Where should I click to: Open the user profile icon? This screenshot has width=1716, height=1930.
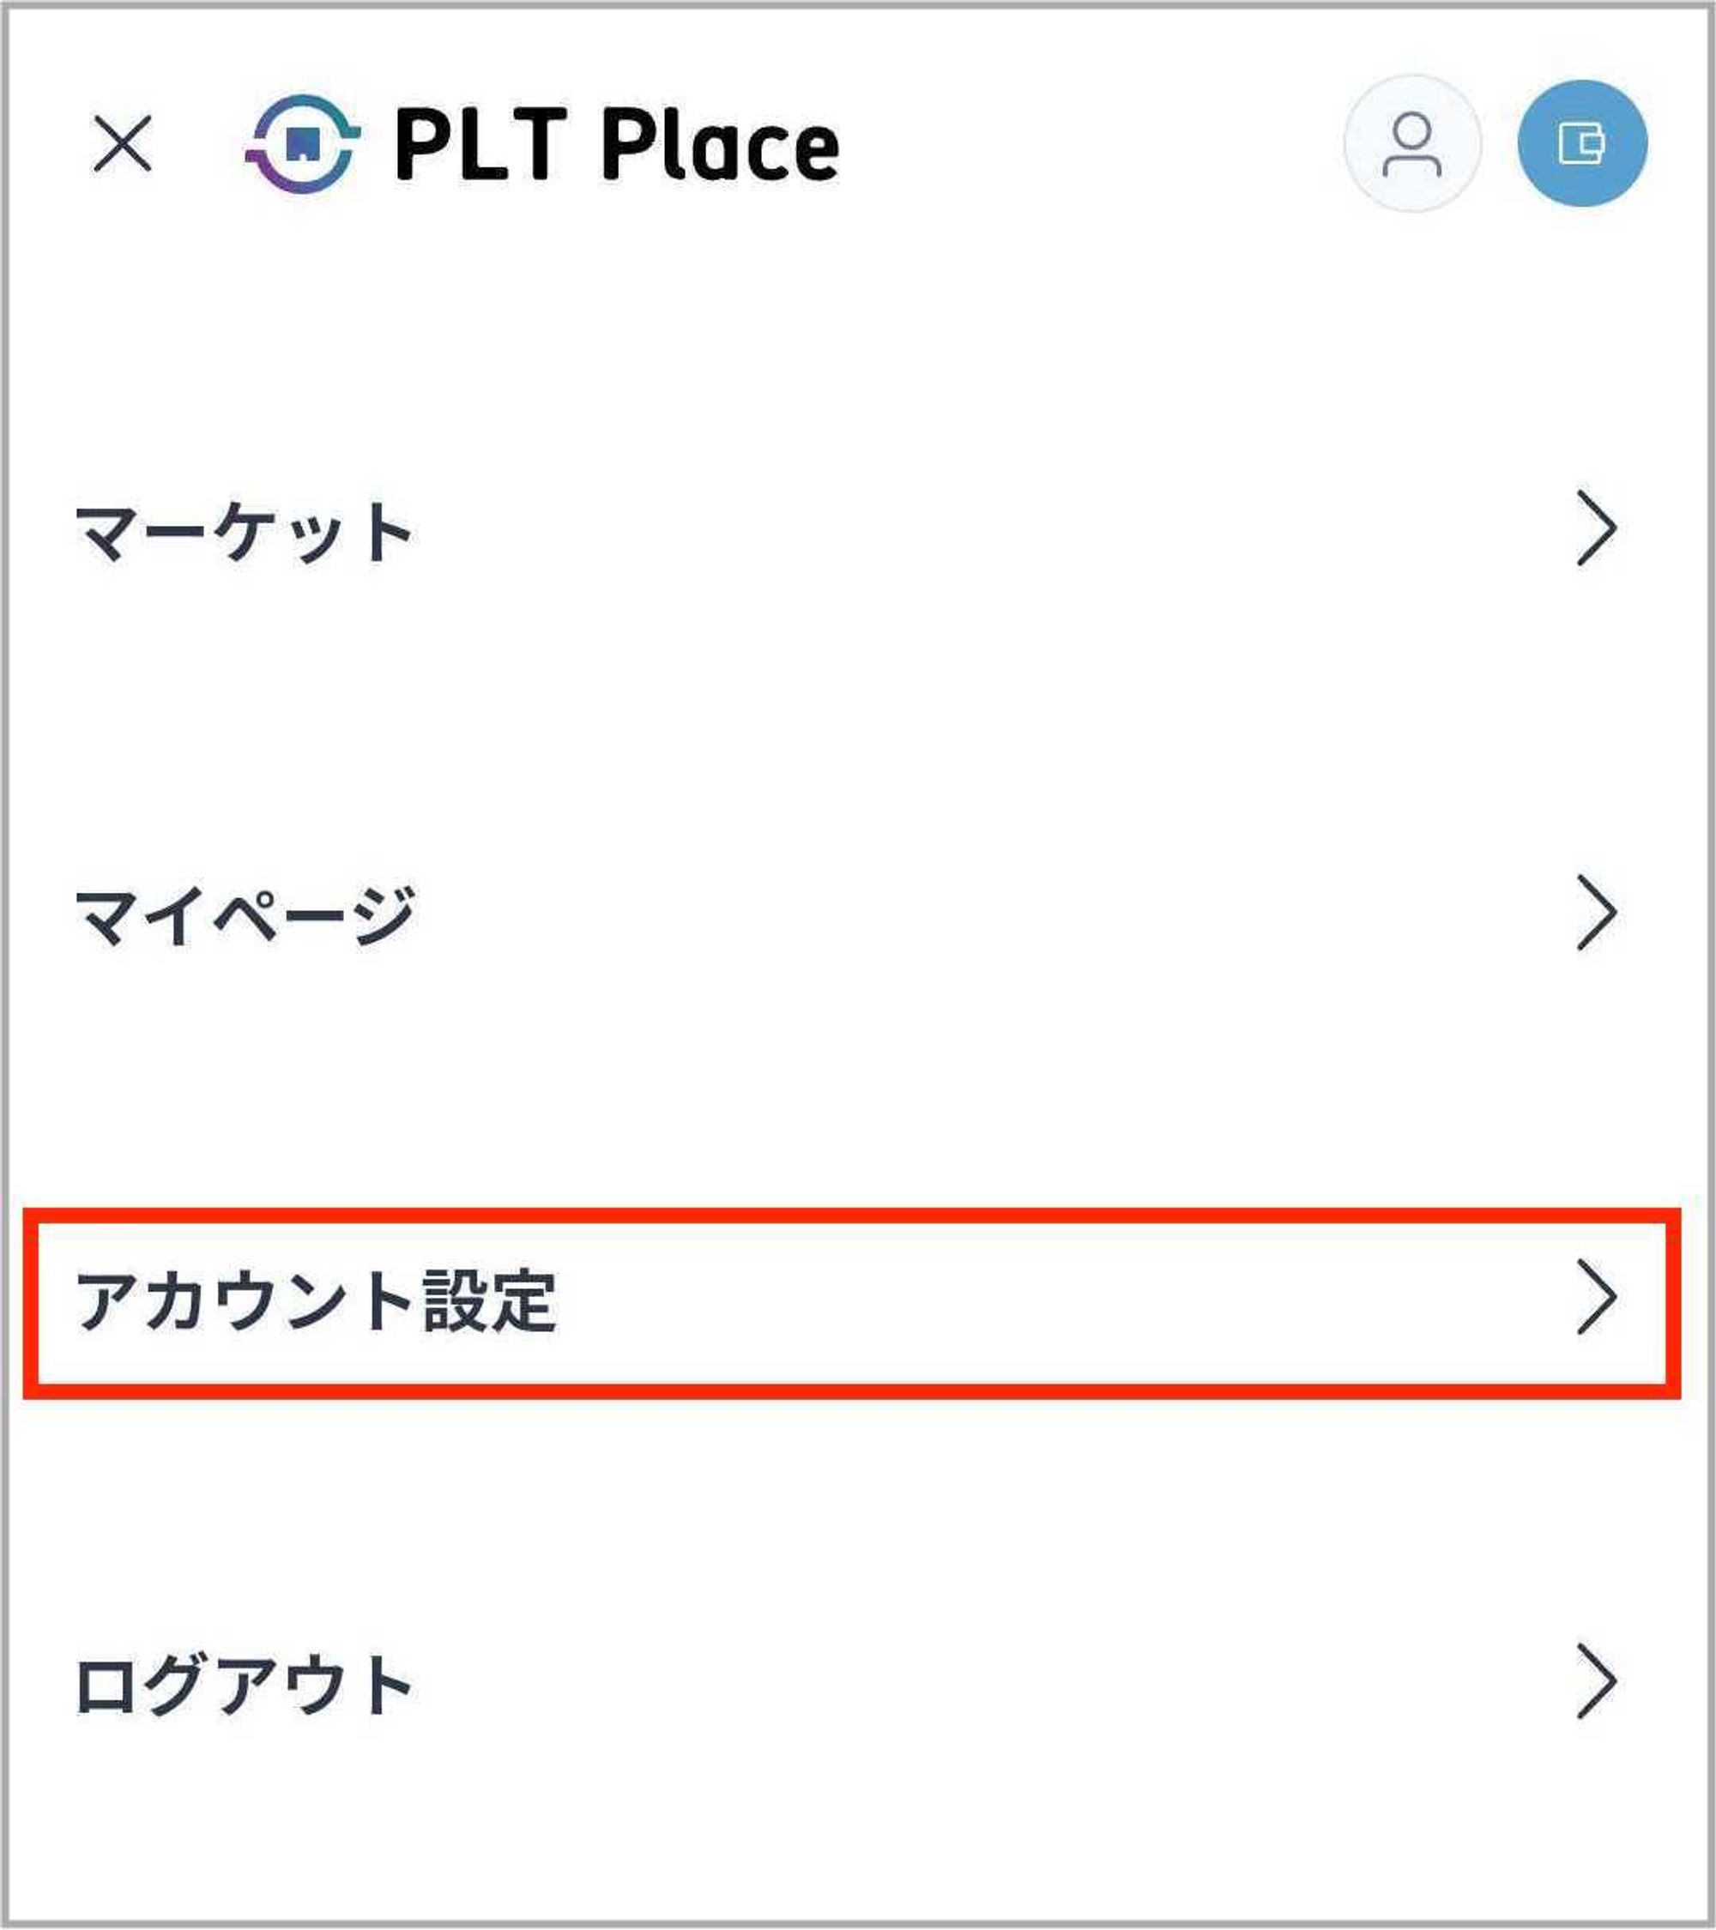coord(1412,143)
